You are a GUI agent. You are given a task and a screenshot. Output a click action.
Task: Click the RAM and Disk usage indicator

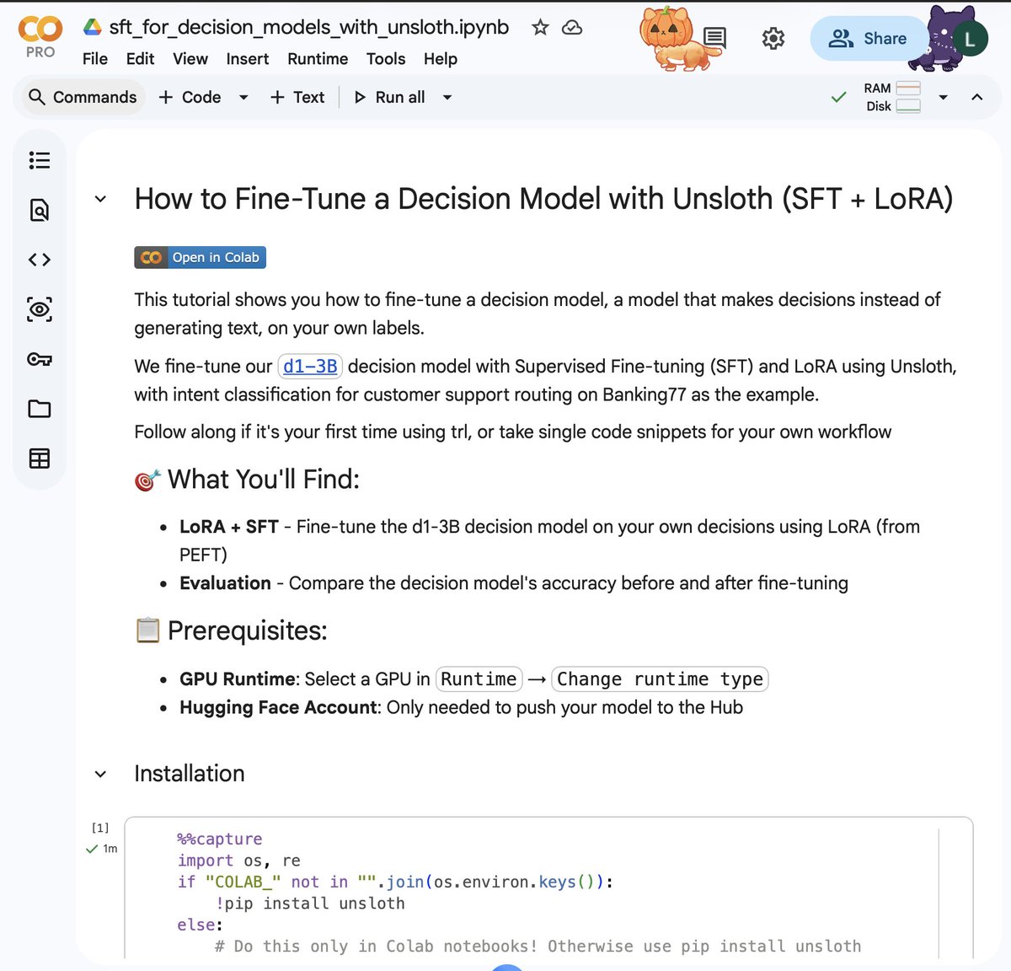pyautogui.click(x=892, y=97)
